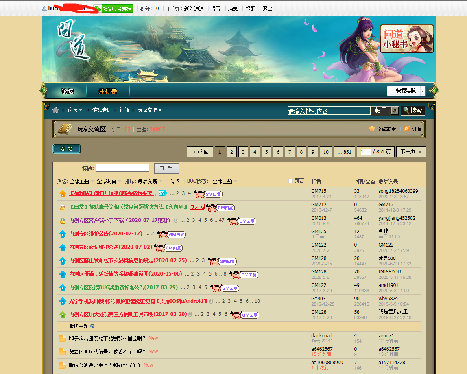
Task: Click the GM回复 badge on the 福利贴 thread
Action: tap(208, 194)
